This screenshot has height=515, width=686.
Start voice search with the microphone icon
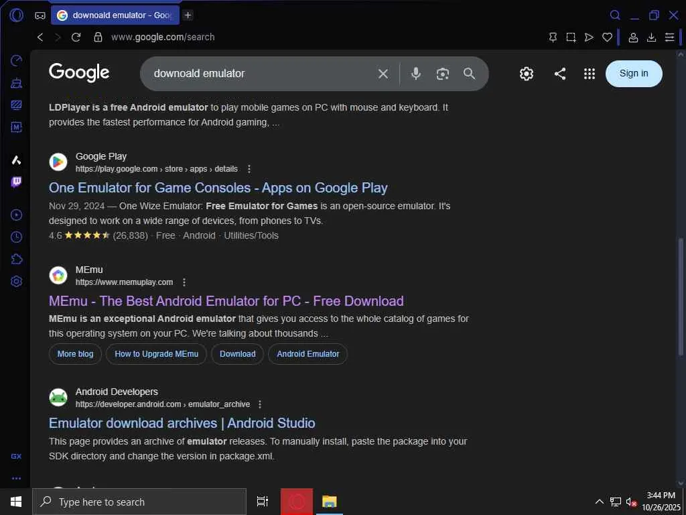(x=416, y=74)
